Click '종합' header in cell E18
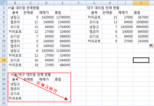The image size is (154, 106). coord(58,79)
